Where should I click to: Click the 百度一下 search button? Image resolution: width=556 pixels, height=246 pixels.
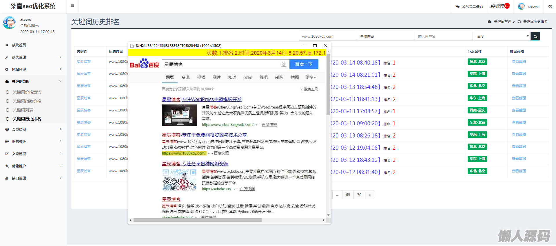304,64
